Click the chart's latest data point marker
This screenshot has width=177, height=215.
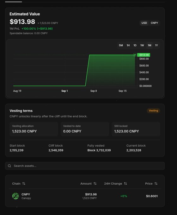tap(135, 55)
